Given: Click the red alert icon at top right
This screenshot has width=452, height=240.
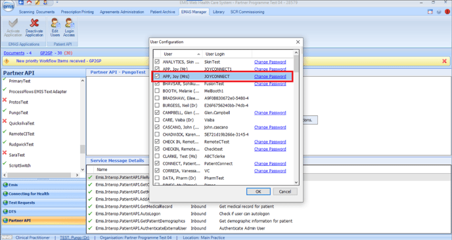Looking at the screenshot, I should 447,12.
